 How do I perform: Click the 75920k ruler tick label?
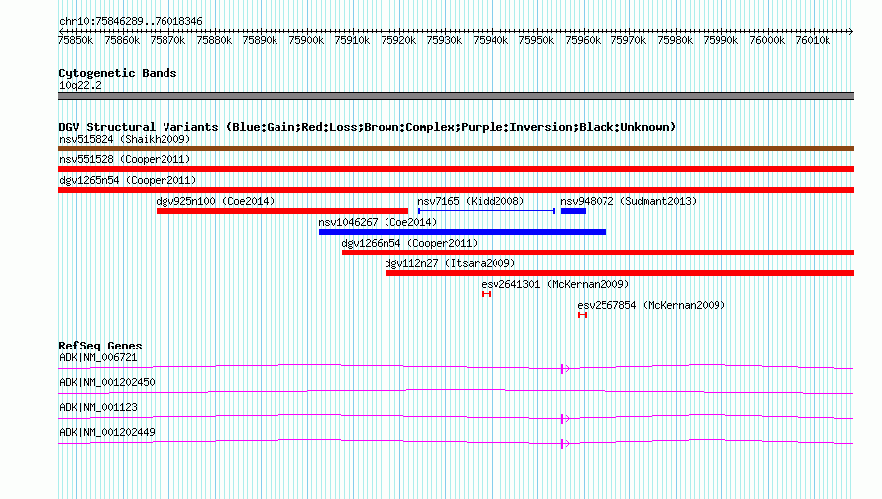click(398, 40)
